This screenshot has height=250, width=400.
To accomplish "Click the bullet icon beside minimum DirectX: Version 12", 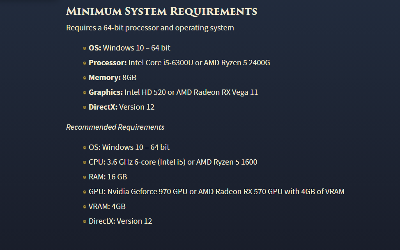I will pos(85,108).
